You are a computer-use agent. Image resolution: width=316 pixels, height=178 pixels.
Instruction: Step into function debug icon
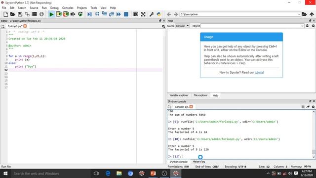coord(104,14)
